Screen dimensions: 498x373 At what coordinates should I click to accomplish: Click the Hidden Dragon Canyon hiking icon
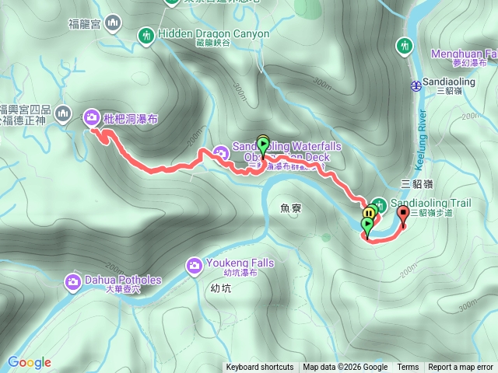(146, 37)
